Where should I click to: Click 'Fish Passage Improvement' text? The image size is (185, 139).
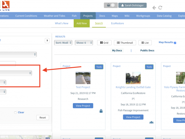click(x=133, y=110)
